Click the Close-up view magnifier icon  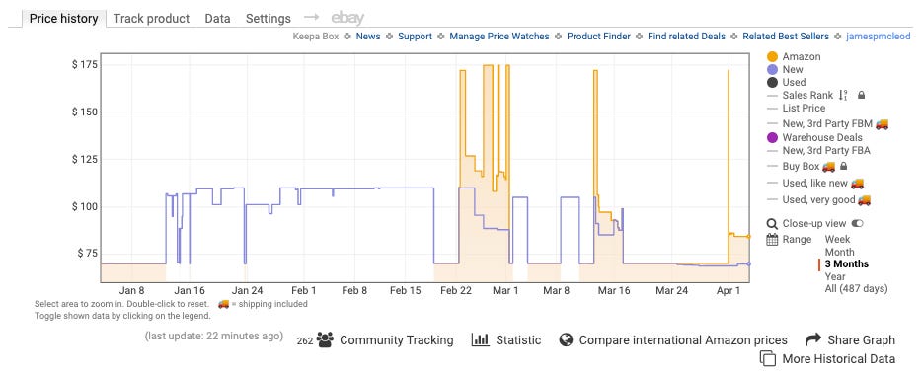tap(772, 224)
